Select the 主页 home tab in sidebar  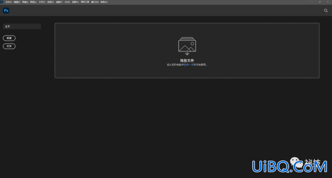pyautogui.click(x=22, y=26)
